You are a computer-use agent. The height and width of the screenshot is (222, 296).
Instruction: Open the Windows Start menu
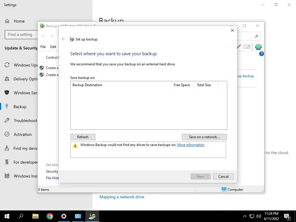(x=7, y=216)
